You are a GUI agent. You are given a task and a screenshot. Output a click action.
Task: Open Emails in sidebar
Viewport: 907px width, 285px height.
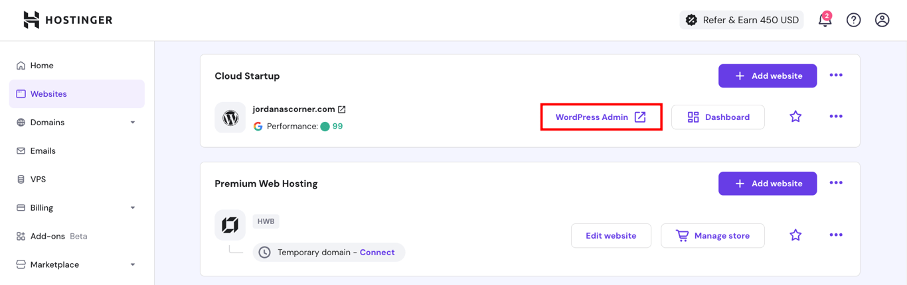click(77, 151)
